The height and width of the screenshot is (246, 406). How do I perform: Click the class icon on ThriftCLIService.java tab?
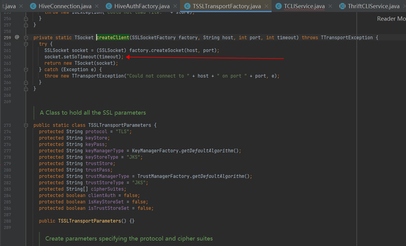click(341, 7)
